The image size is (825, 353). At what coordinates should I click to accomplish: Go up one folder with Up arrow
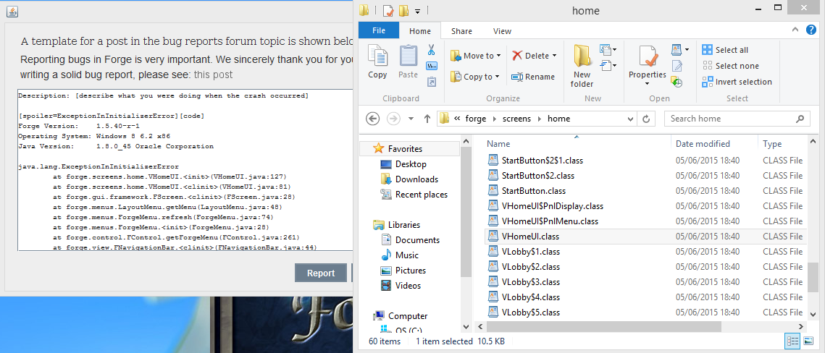(x=427, y=119)
